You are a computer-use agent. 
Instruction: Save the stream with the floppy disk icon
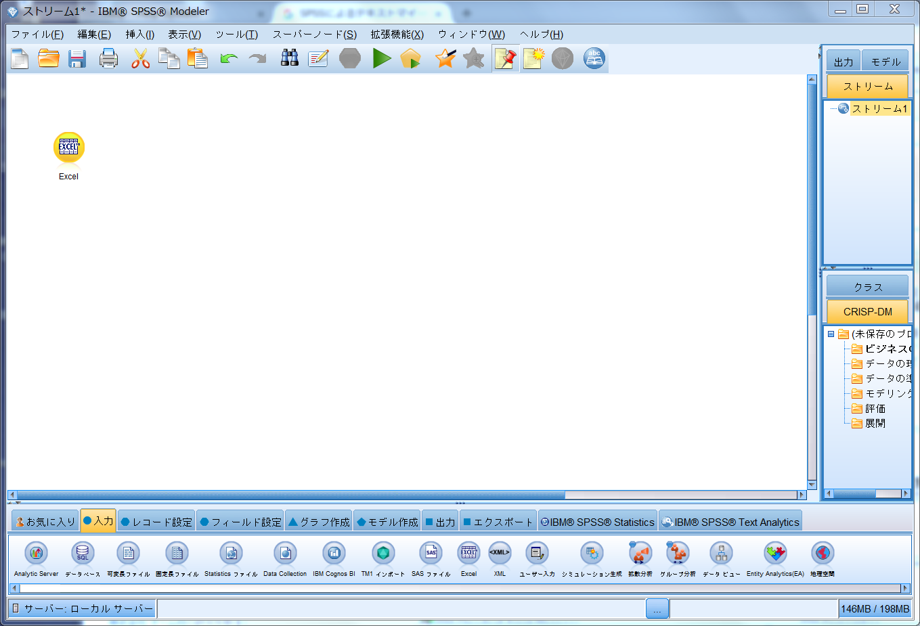coord(77,59)
